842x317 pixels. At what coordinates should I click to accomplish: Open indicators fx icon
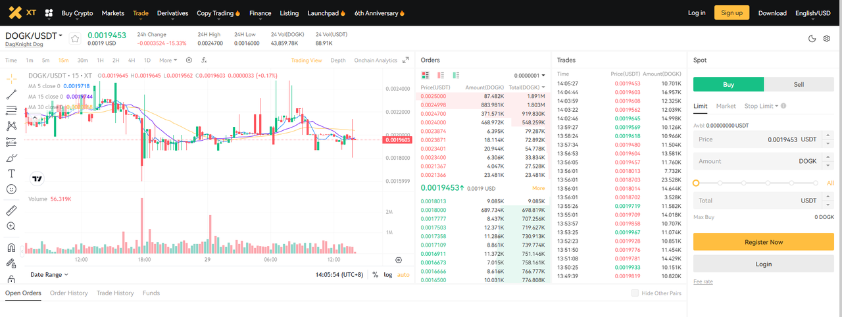204,60
